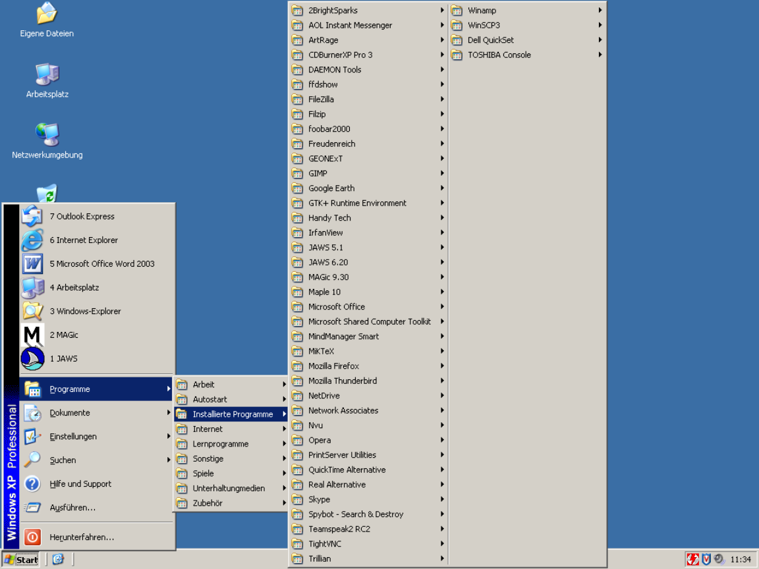Expand the Zubehör submenu arrow
The image size is (759, 569).
tap(284, 503)
